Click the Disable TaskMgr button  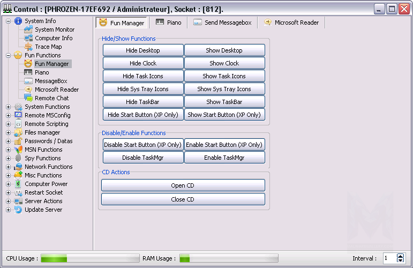143,158
